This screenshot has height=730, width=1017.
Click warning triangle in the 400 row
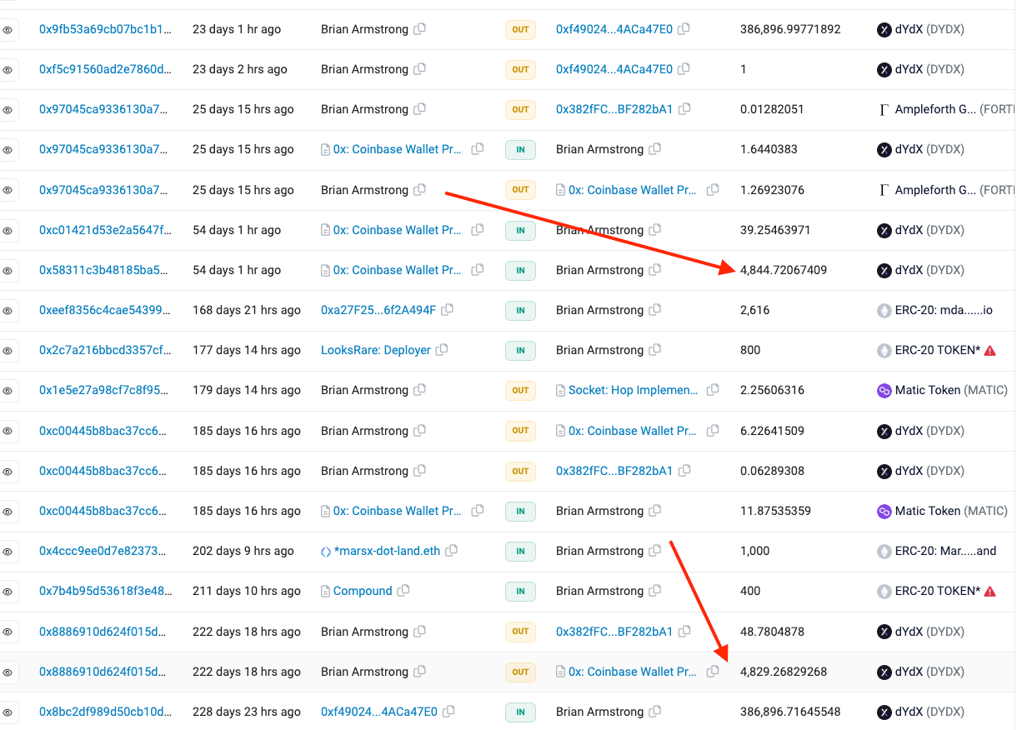990,591
